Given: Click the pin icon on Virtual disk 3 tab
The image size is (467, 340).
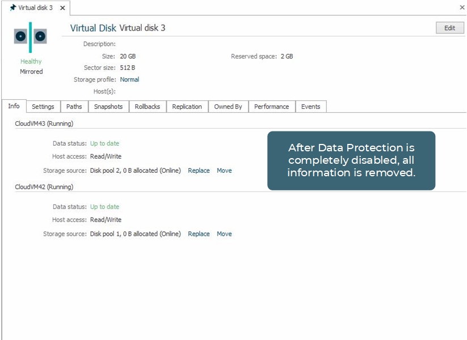Looking at the screenshot, I should tap(12, 8).
